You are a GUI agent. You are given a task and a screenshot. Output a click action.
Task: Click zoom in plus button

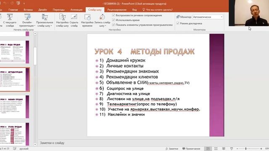tap(261, 149)
